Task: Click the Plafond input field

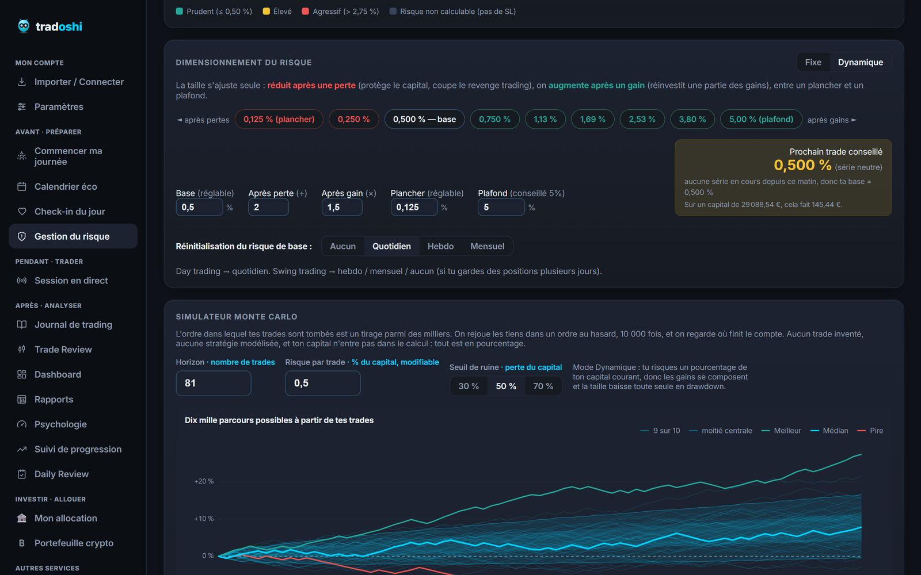Action: click(501, 207)
